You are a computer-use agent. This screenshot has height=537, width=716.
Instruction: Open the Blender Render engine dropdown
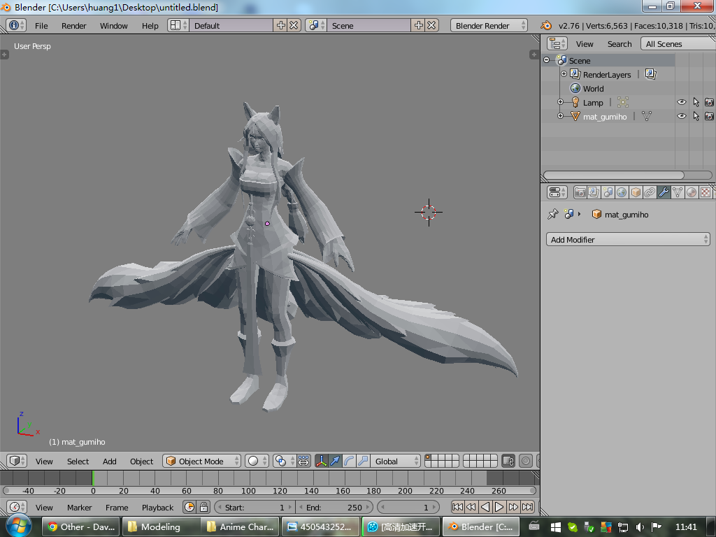click(489, 26)
